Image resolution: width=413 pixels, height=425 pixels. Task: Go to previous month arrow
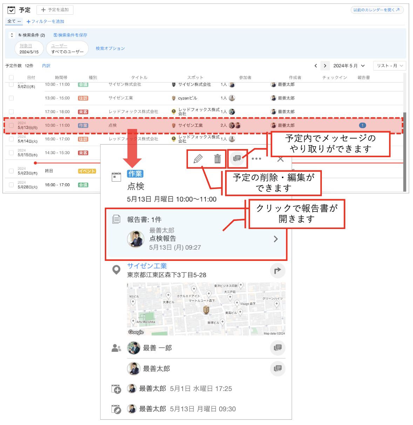click(316, 66)
